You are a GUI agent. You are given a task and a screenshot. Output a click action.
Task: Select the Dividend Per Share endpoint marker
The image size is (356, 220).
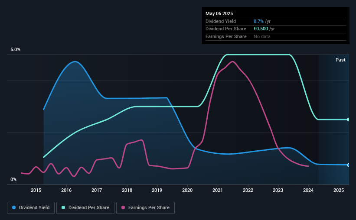pos(349,120)
